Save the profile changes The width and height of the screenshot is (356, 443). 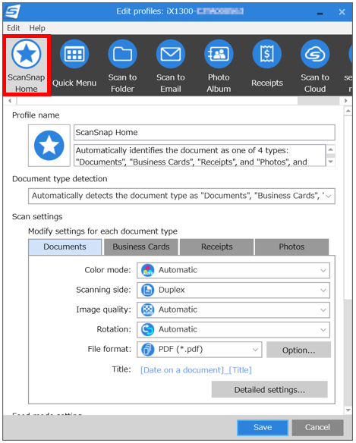(x=263, y=428)
